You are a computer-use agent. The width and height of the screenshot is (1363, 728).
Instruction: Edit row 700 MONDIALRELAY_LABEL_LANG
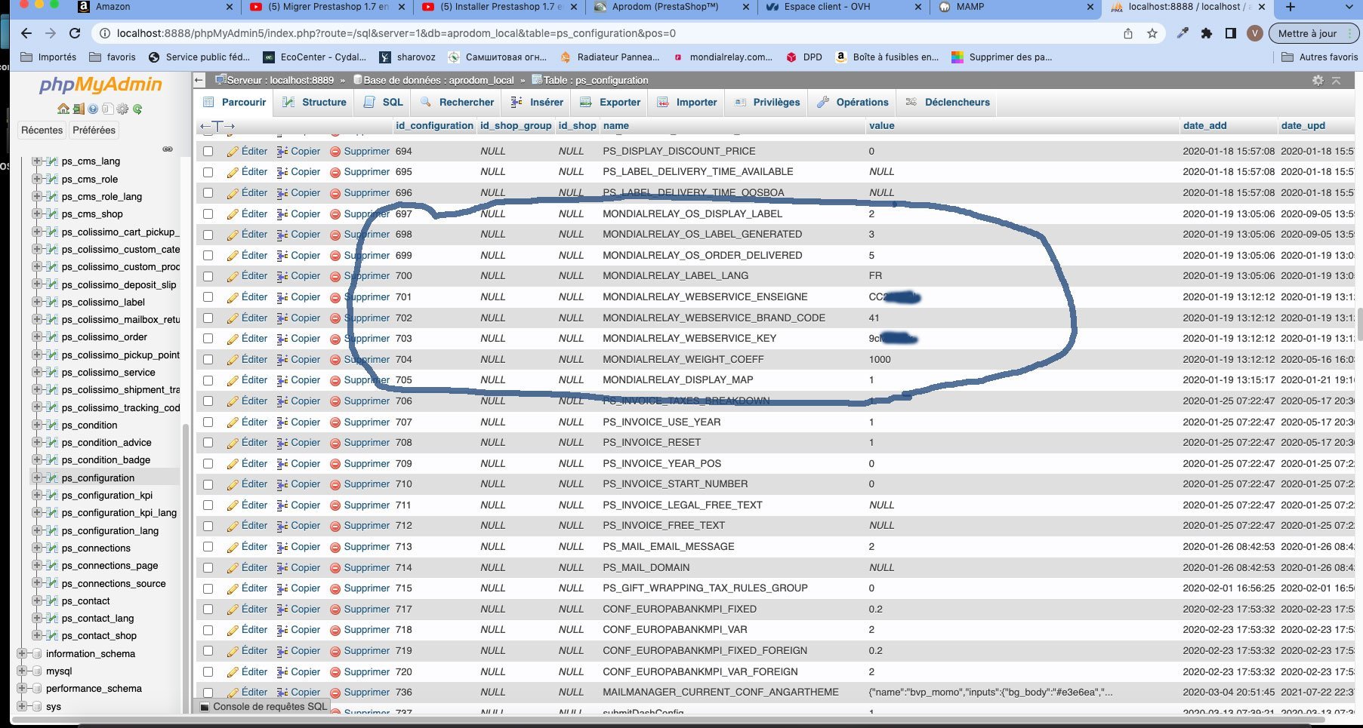pos(247,276)
